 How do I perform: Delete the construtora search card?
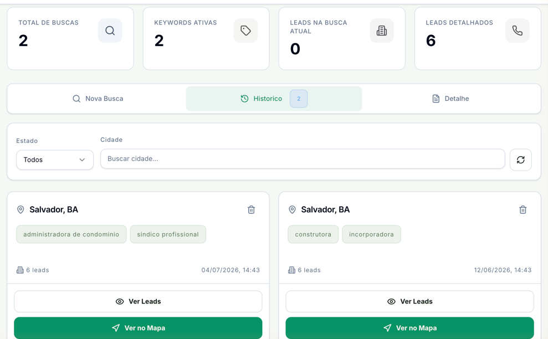(x=523, y=210)
